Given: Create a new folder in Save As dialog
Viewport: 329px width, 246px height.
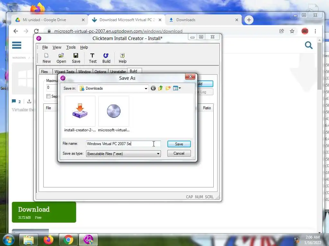Looking at the screenshot, I should click(168, 88).
